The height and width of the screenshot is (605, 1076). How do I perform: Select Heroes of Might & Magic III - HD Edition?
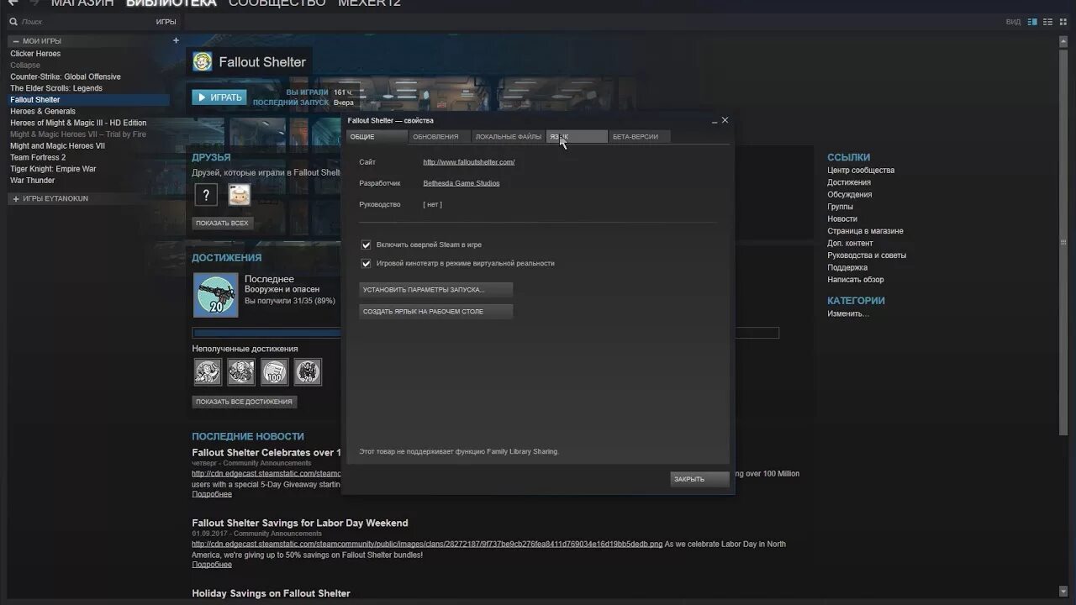pyautogui.click(x=78, y=123)
